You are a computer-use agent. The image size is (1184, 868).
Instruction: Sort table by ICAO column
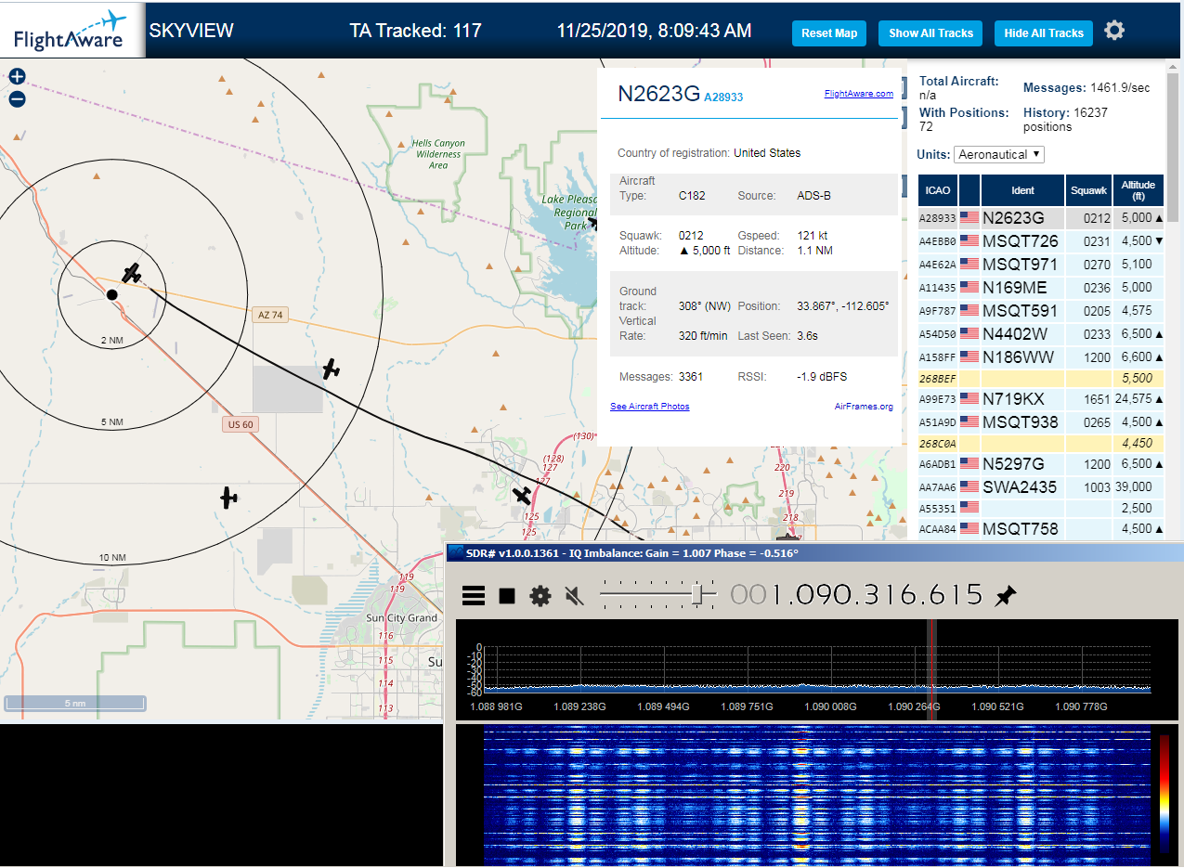(938, 190)
